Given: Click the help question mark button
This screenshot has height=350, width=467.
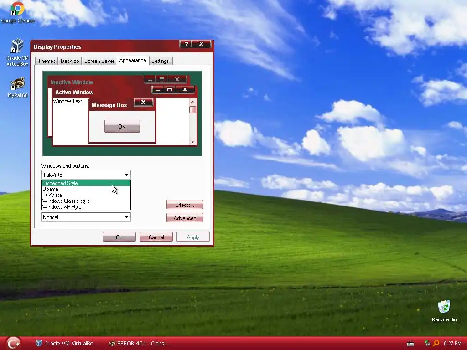Looking at the screenshot, I should click(186, 44).
